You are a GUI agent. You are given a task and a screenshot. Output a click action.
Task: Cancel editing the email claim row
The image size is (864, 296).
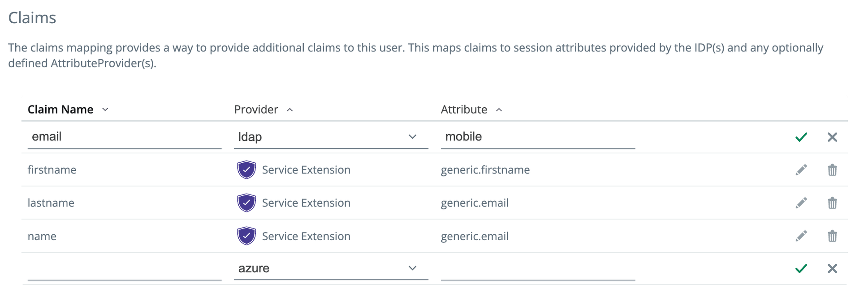pyautogui.click(x=832, y=137)
